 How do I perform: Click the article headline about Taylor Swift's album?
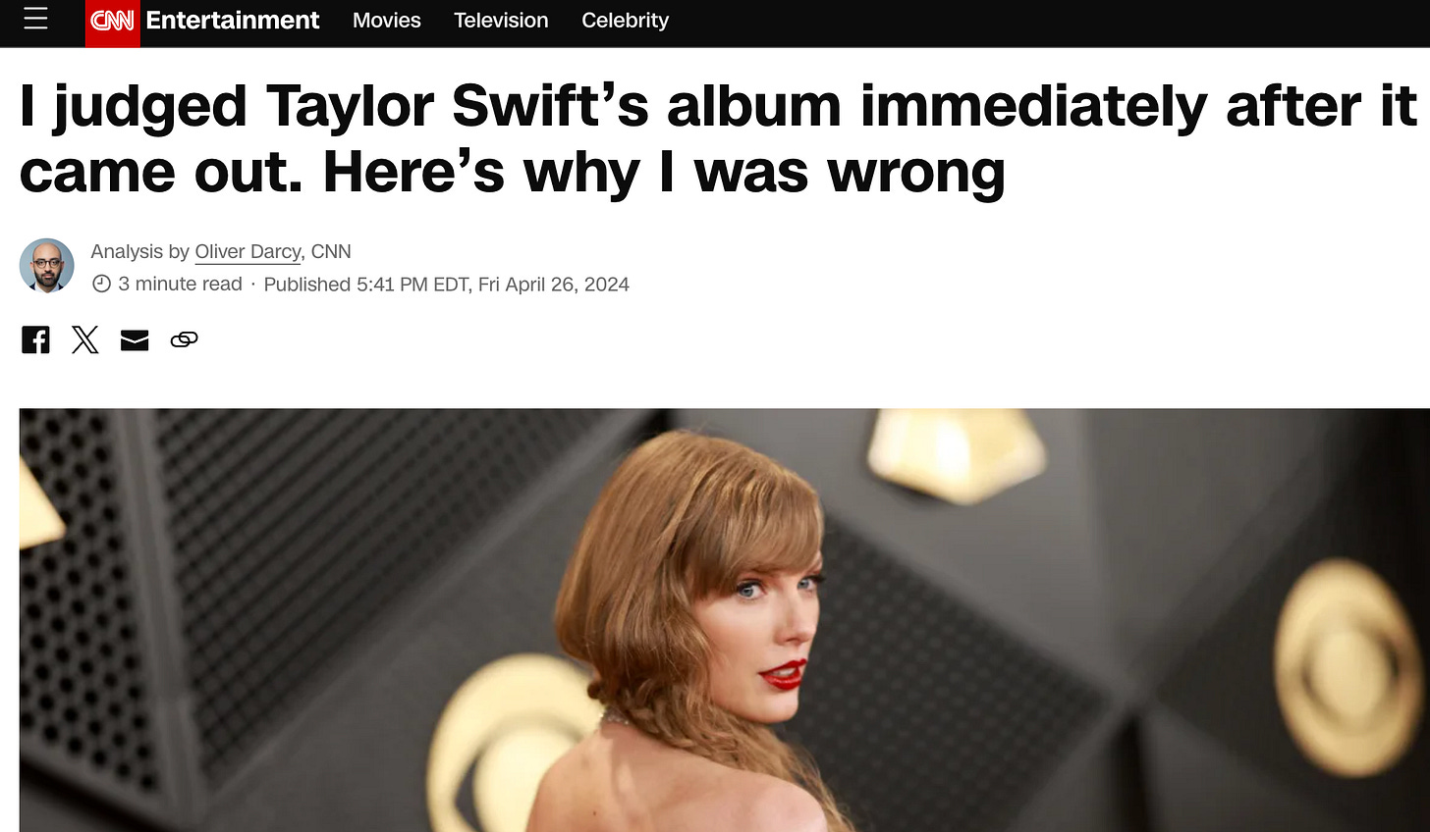pos(717,139)
